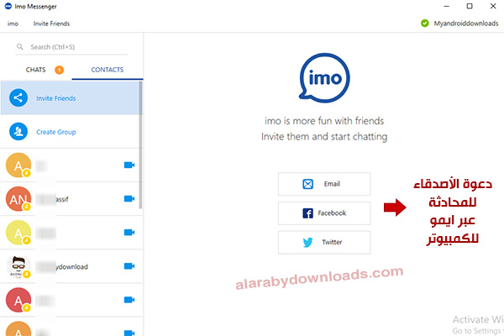504x336 pixels.
Task: Click the Email envelope icon
Action: click(308, 184)
